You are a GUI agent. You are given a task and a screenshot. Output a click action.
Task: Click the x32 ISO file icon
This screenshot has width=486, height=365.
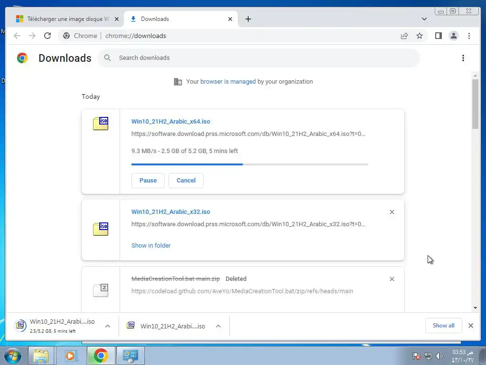(101, 229)
